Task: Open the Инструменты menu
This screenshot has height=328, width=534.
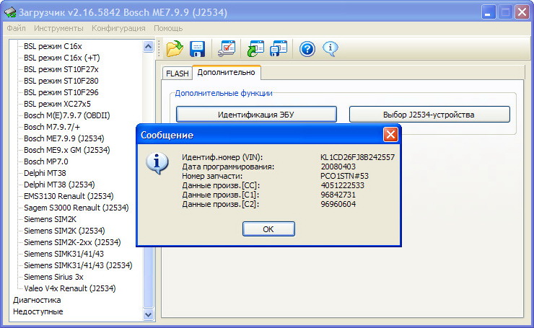Action: pyautogui.click(x=58, y=28)
